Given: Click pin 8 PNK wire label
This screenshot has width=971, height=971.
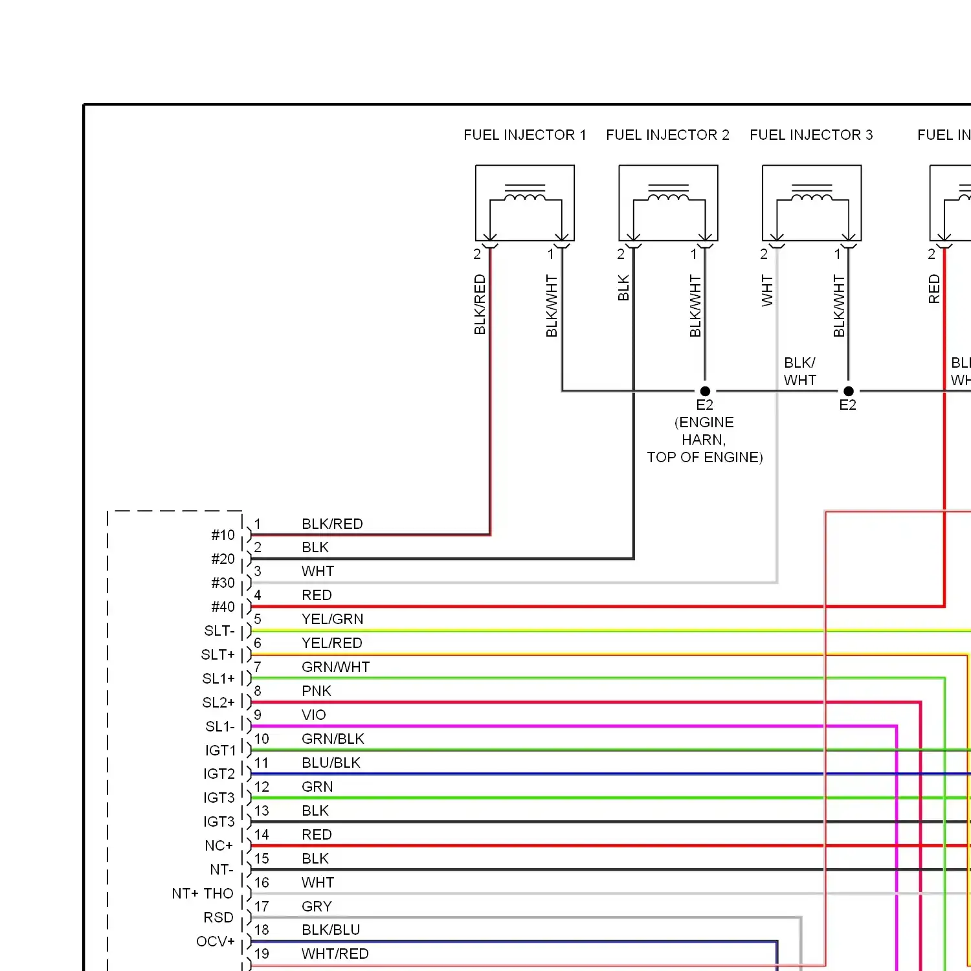Looking at the screenshot, I should coord(317,691).
